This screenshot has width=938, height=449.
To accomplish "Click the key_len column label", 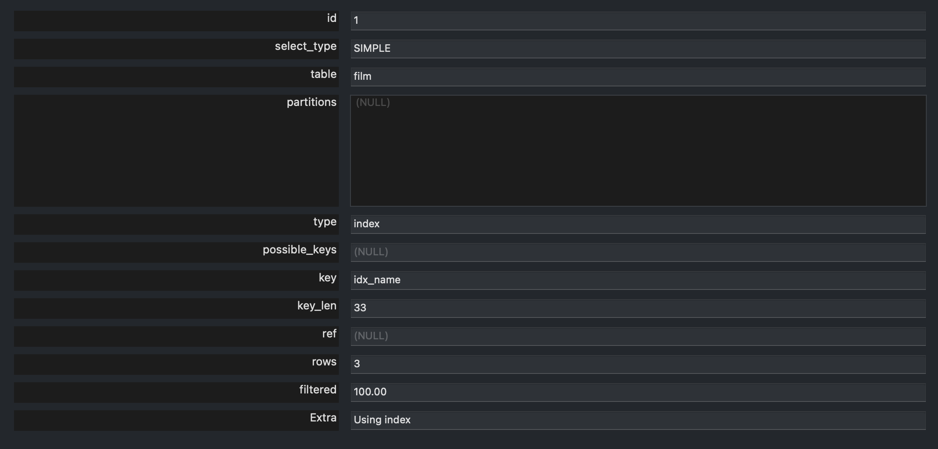I will tap(316, 306).
